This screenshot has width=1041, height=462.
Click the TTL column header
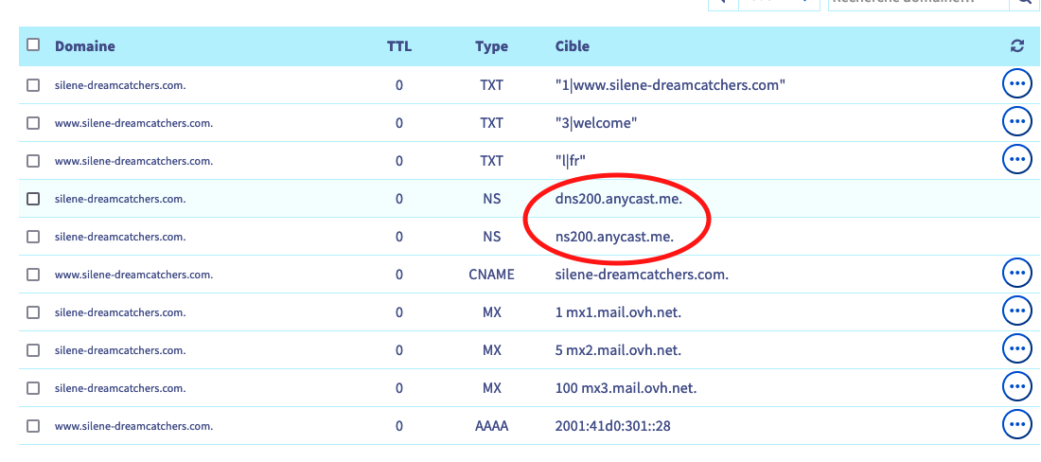[399, 46]
